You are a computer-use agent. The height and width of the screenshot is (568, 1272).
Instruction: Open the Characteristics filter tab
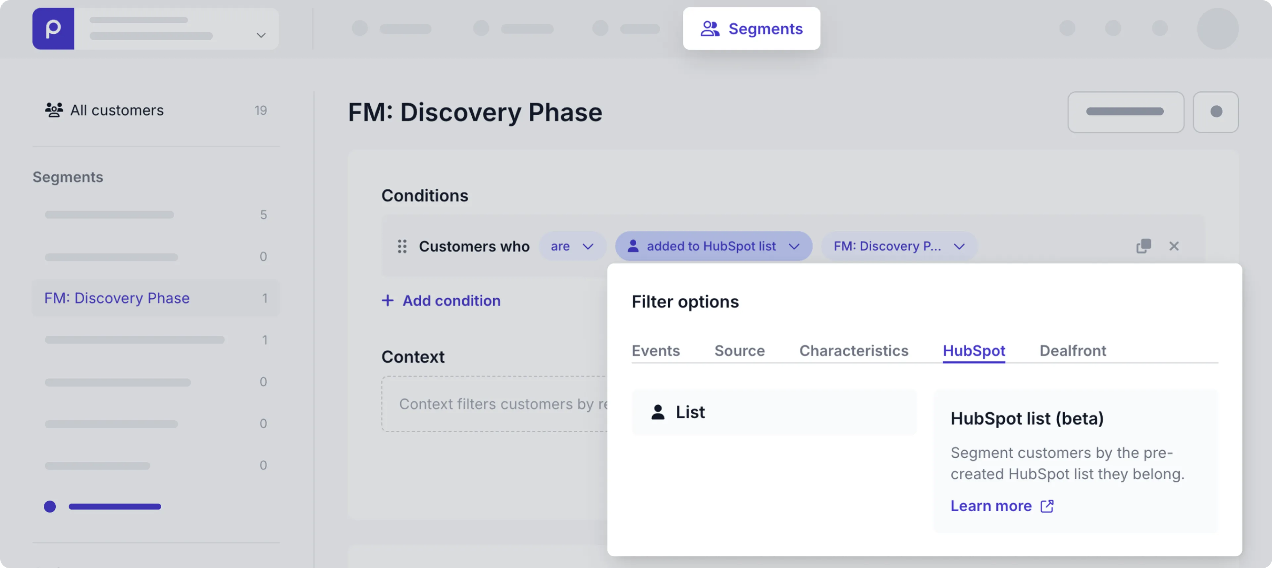pyautogui.click(x=853, y=351)
